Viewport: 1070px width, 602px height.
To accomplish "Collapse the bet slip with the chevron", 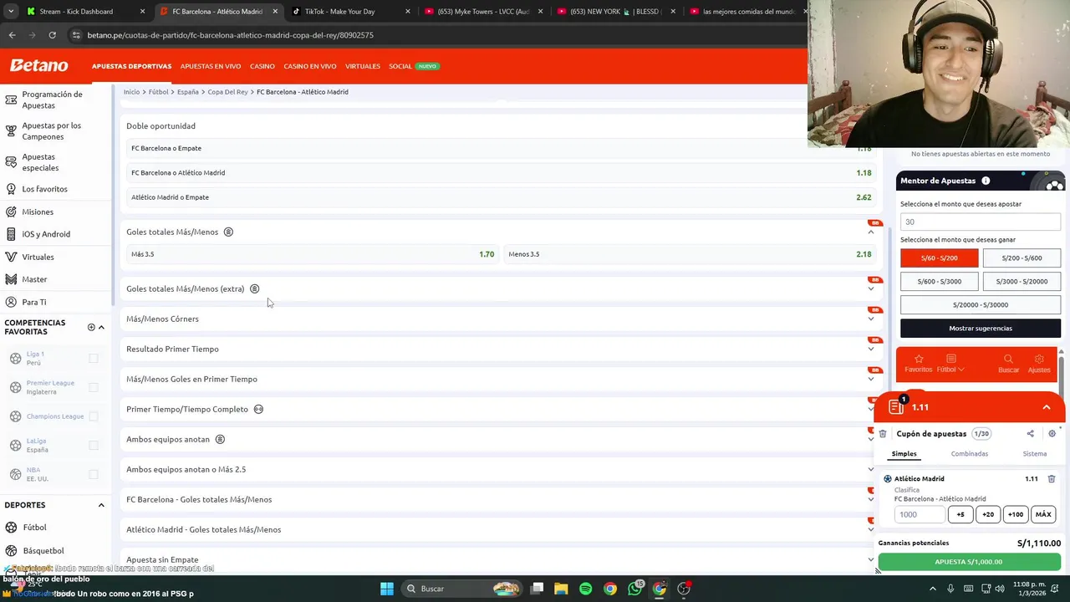I will coord(1046,407).
